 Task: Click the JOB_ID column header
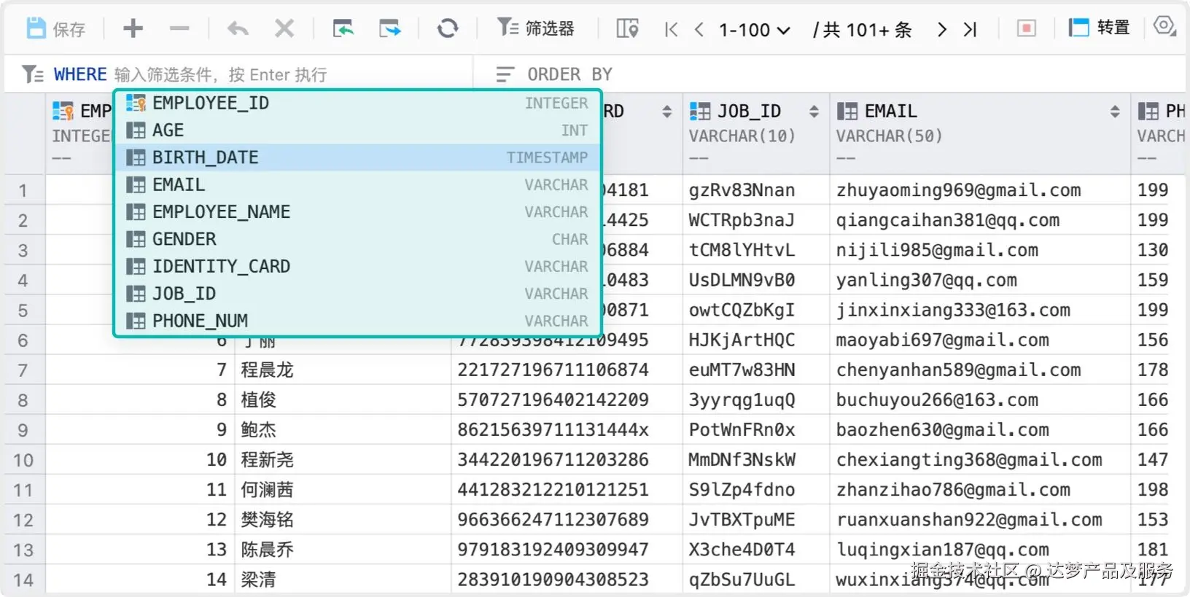click(x=749, y=112)
